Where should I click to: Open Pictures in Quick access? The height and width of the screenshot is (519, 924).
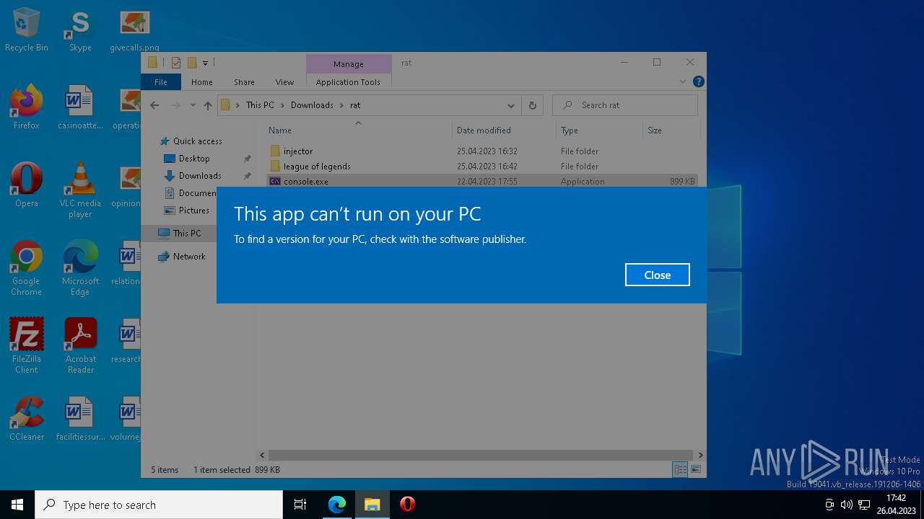coord(193,210)
